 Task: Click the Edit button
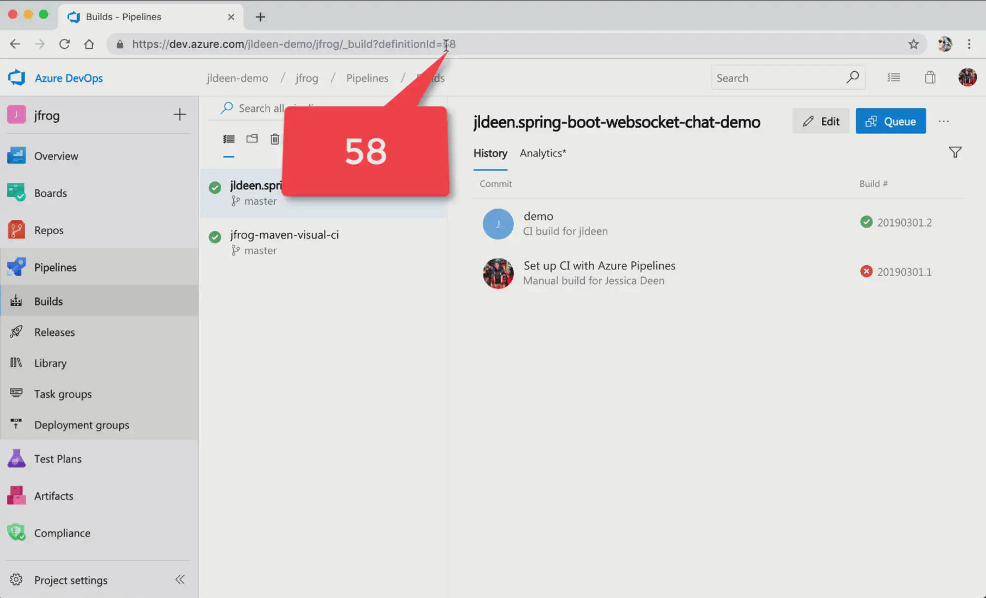point(820,121)
